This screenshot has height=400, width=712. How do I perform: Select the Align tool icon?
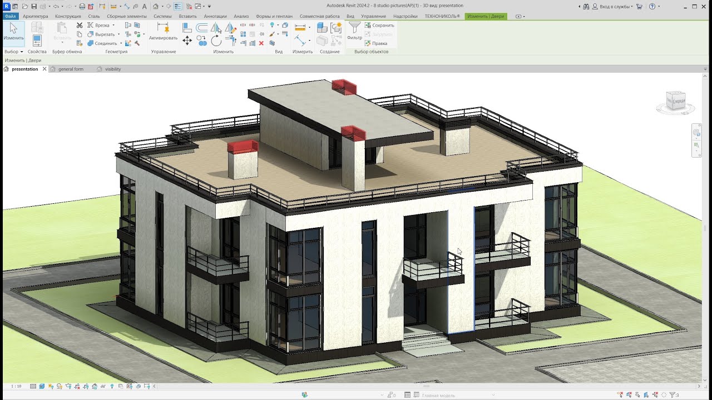(x=187, y=27)
